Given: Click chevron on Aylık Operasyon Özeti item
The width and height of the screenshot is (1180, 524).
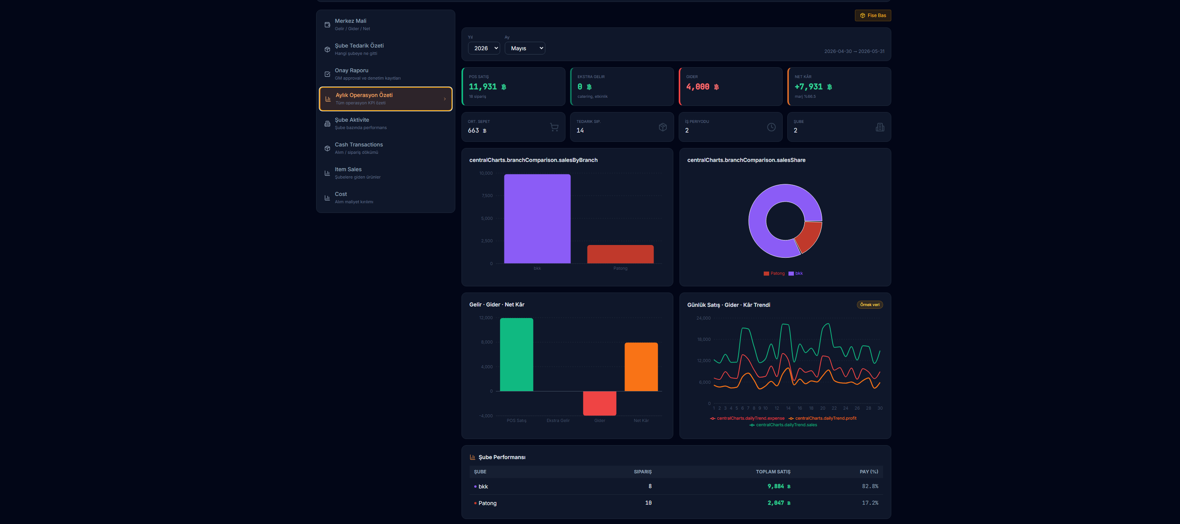Looking at the screenshot, I should (x=444, y=99).
